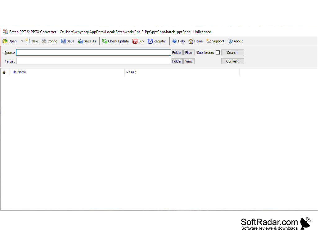Go to Home house icon
Image resolution: width=318 pixels, height=238 pixels.
(190, 41)
